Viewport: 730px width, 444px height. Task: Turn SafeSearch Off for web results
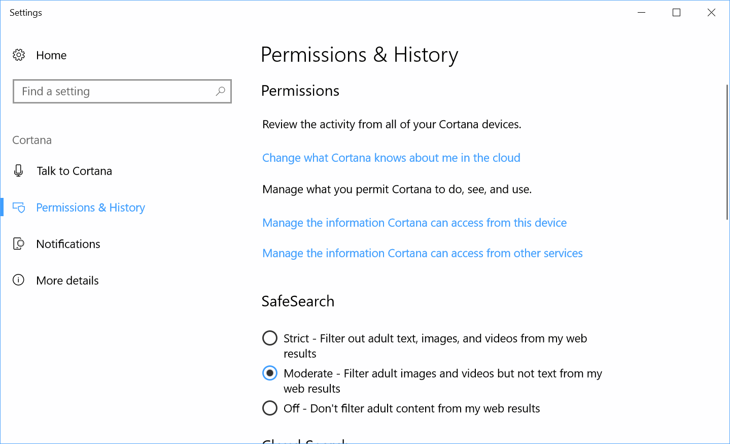[x=269, y=408]
